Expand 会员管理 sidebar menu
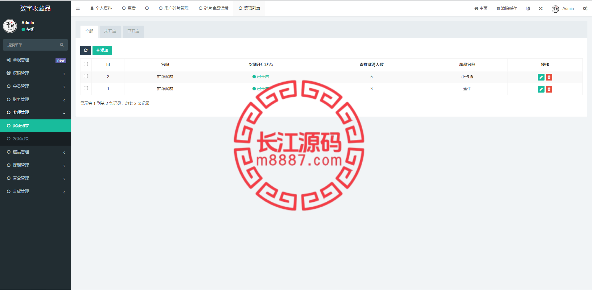592x290 pixels. (x=35, y=86)
